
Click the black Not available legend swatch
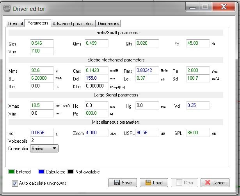71,172
